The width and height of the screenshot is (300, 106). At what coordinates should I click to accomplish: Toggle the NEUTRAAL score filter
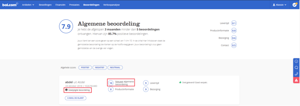(115, 68)
